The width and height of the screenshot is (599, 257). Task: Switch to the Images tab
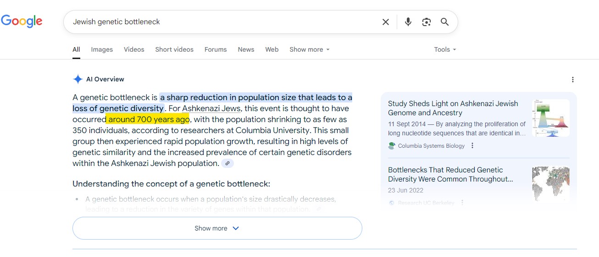102,49
